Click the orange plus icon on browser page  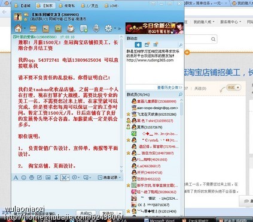pos(187,53)
